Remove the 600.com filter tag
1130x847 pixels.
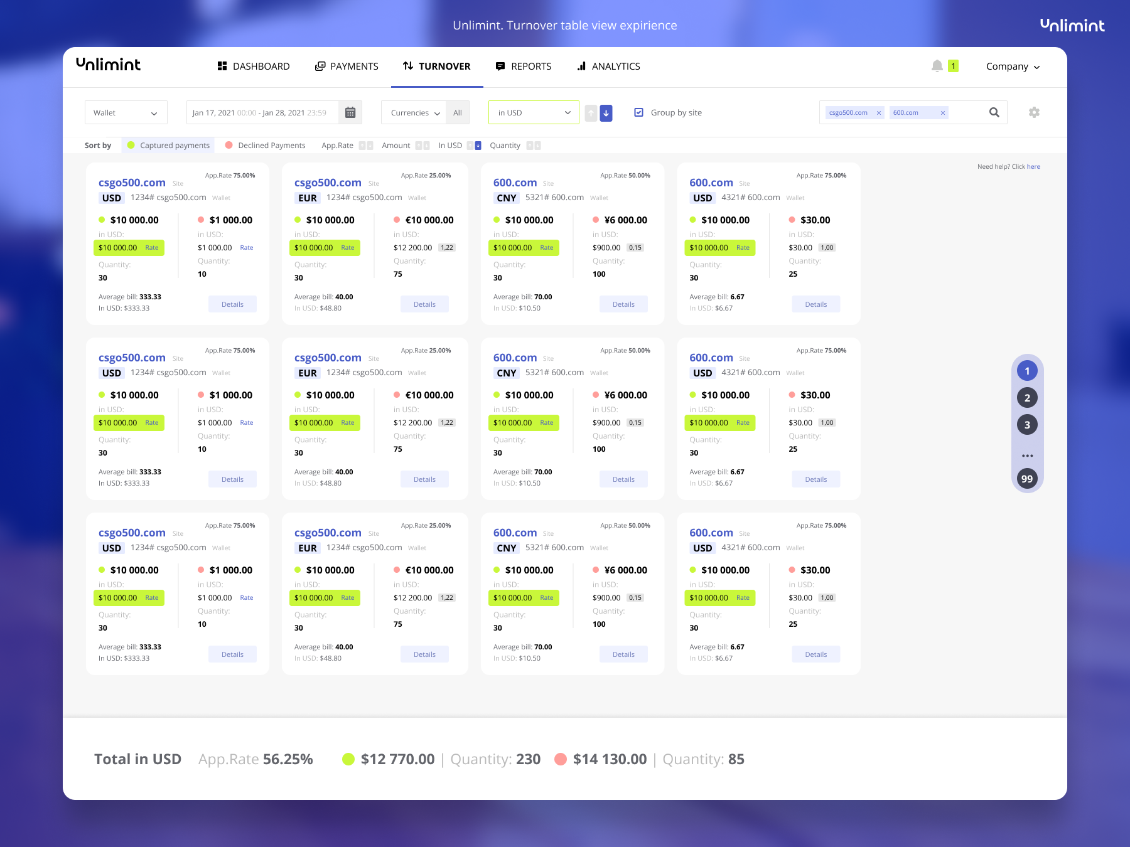942,113
